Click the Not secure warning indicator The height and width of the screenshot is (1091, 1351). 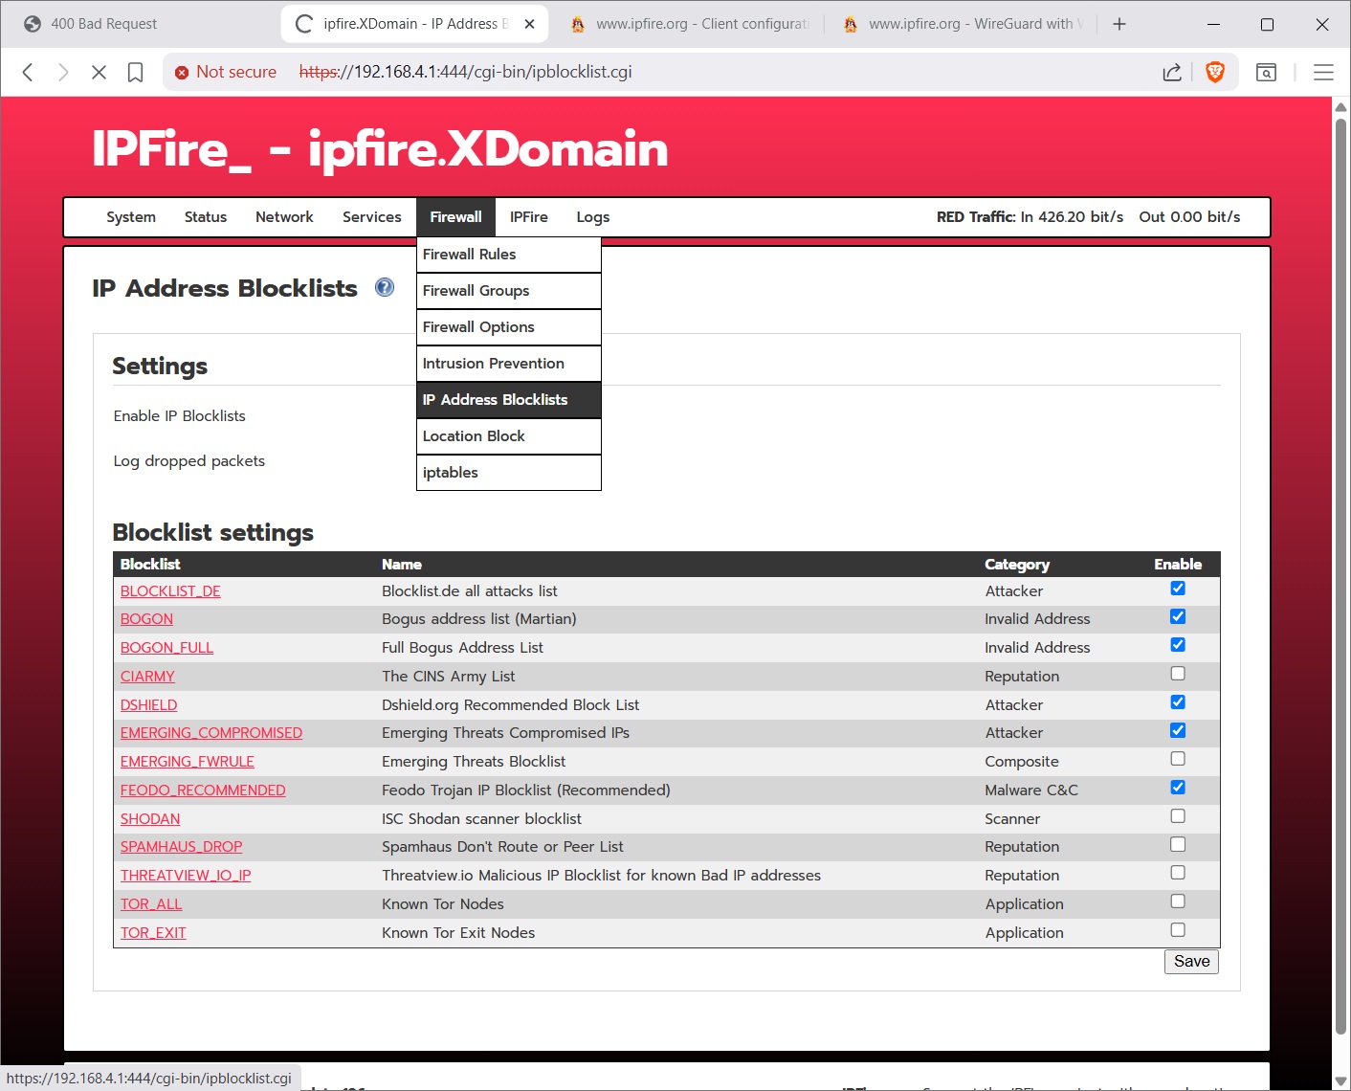tap(225, 72)
